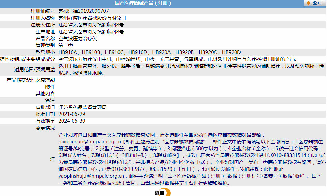Click the page header 国产医疗器械产品（注册）
The width and height of the screenshot is (327, 196).
tap(143, 3)
